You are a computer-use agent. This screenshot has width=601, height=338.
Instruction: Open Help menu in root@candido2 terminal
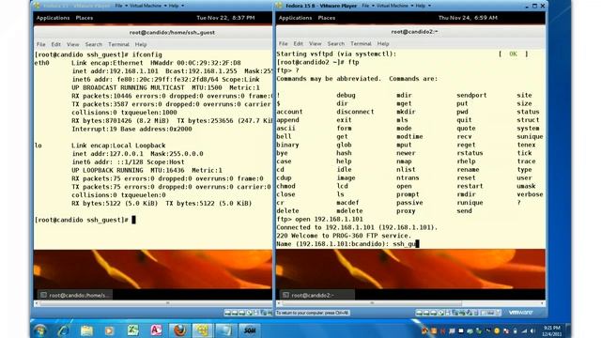(x=383, y=44)
